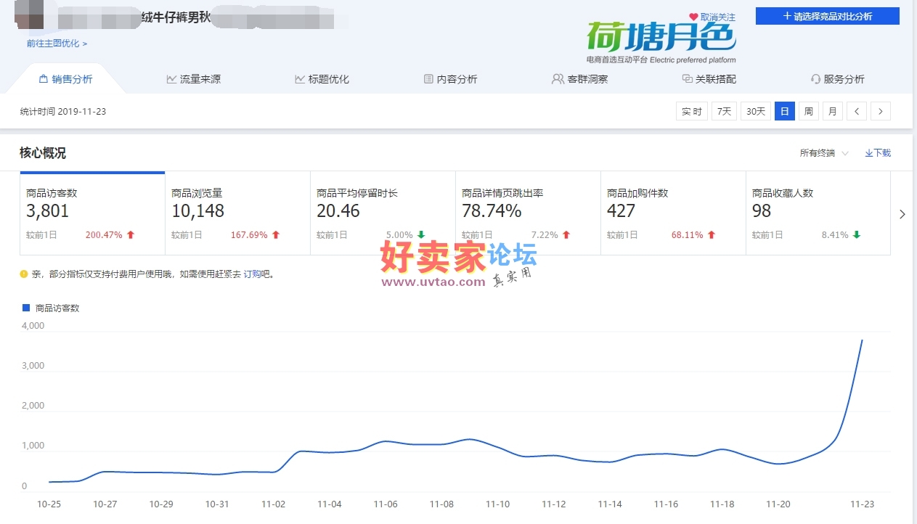This screenshot has height=524, width=917.
Task: Open the 前往主图优化 link
Action: click(57, 44)
